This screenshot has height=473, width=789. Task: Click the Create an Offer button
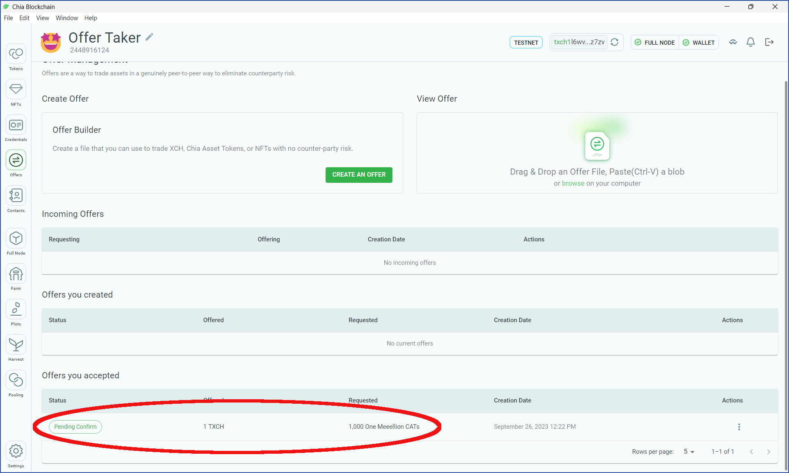(x=359, y=175)
